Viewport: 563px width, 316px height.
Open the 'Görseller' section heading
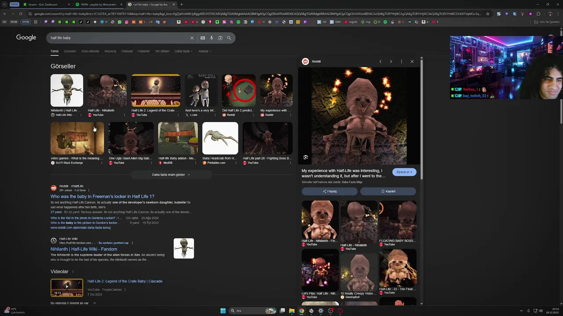point(63,66)
